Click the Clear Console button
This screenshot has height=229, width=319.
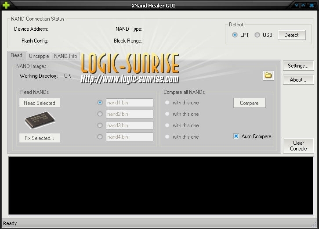pos(298,146)
